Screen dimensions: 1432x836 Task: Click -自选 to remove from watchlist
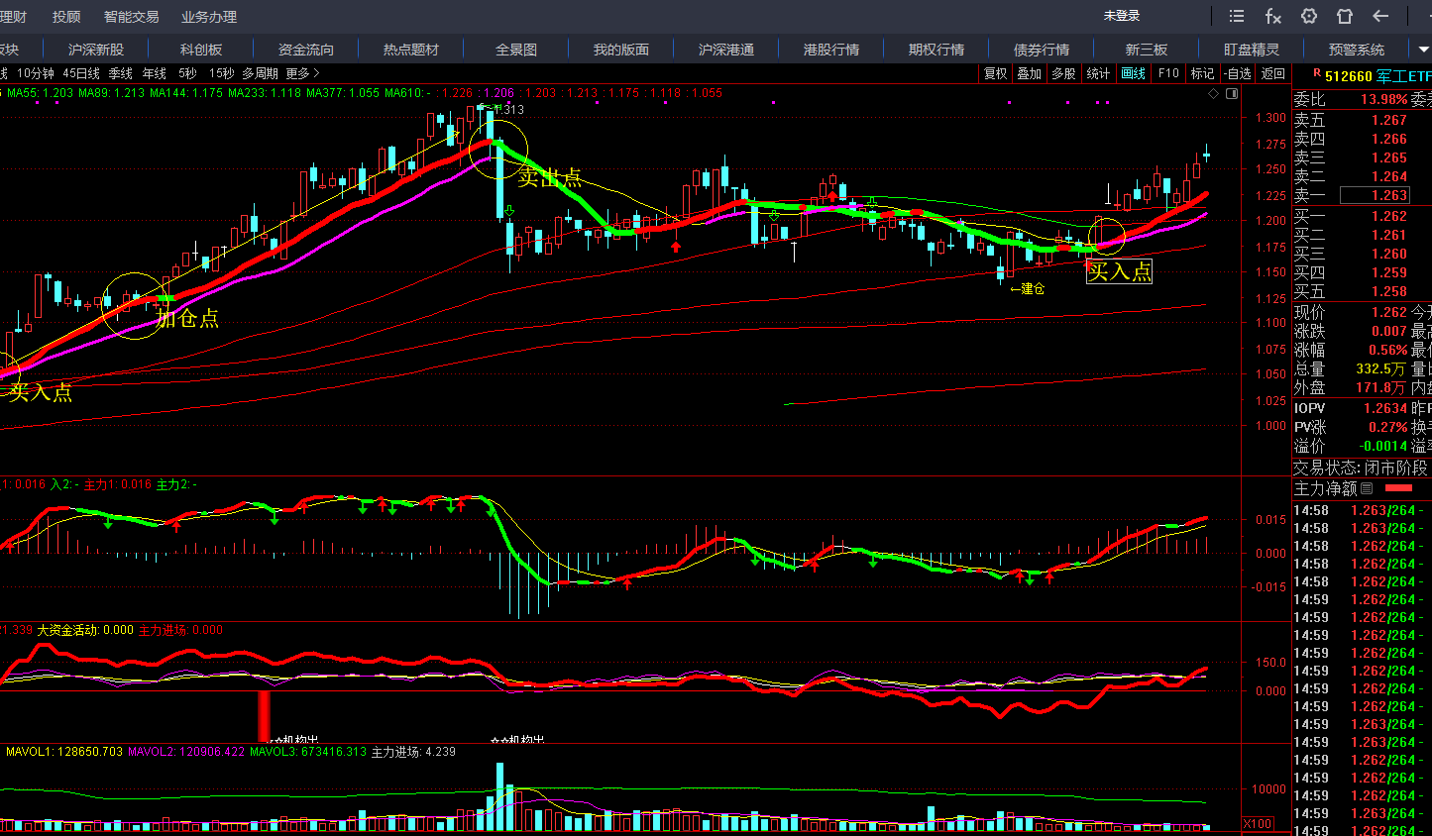click(1238, 73)
